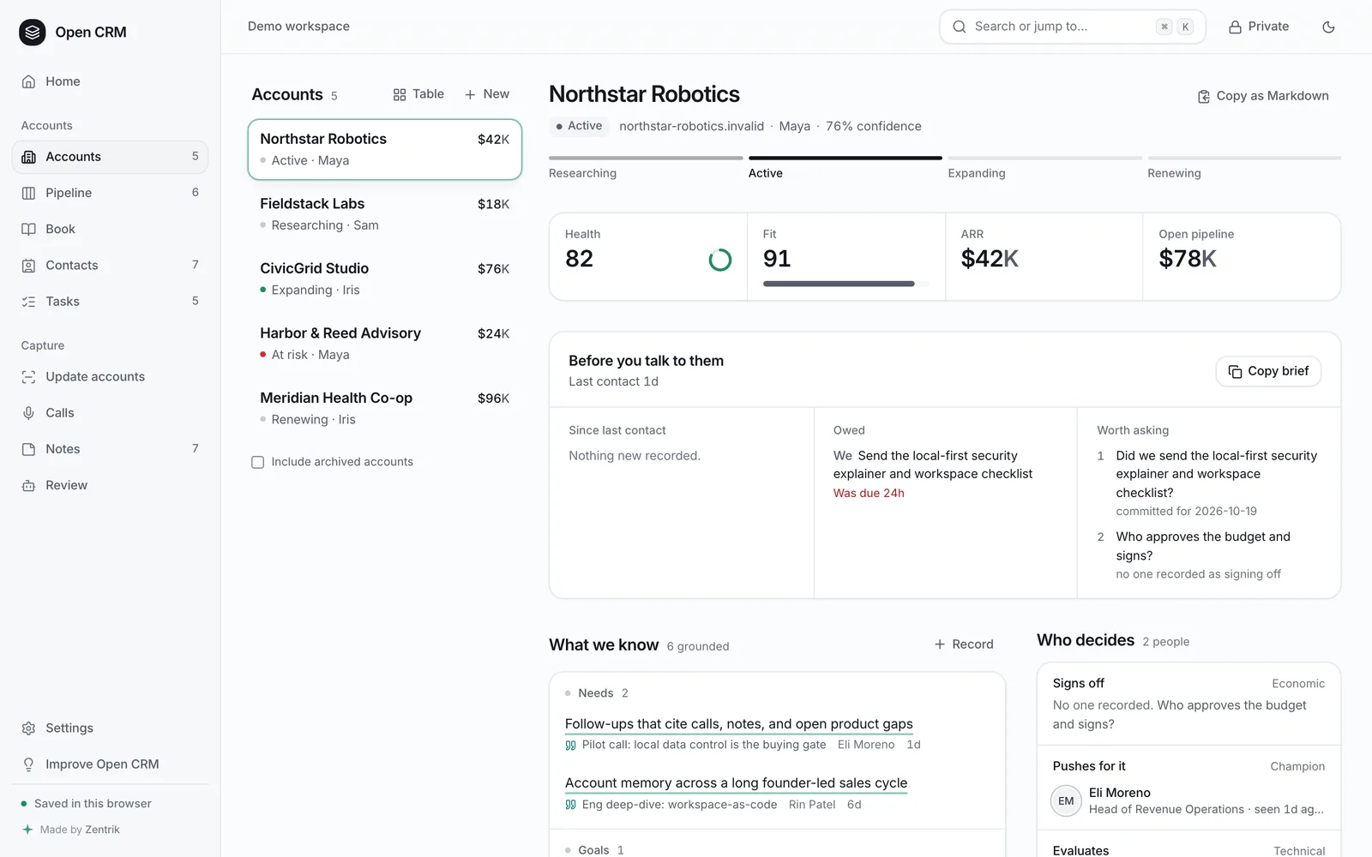
Task: Open Home in the sidebar
Action: click(110, 81)
